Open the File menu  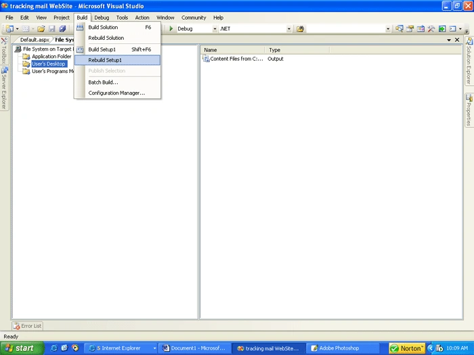9,18
